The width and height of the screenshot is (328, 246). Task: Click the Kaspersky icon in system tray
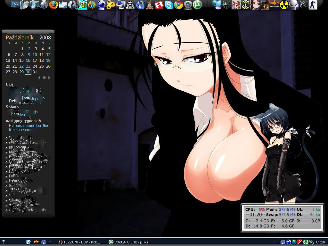[300, 242]
